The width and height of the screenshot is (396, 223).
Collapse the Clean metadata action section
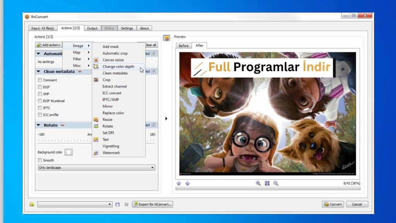click(x=38, y=72)
